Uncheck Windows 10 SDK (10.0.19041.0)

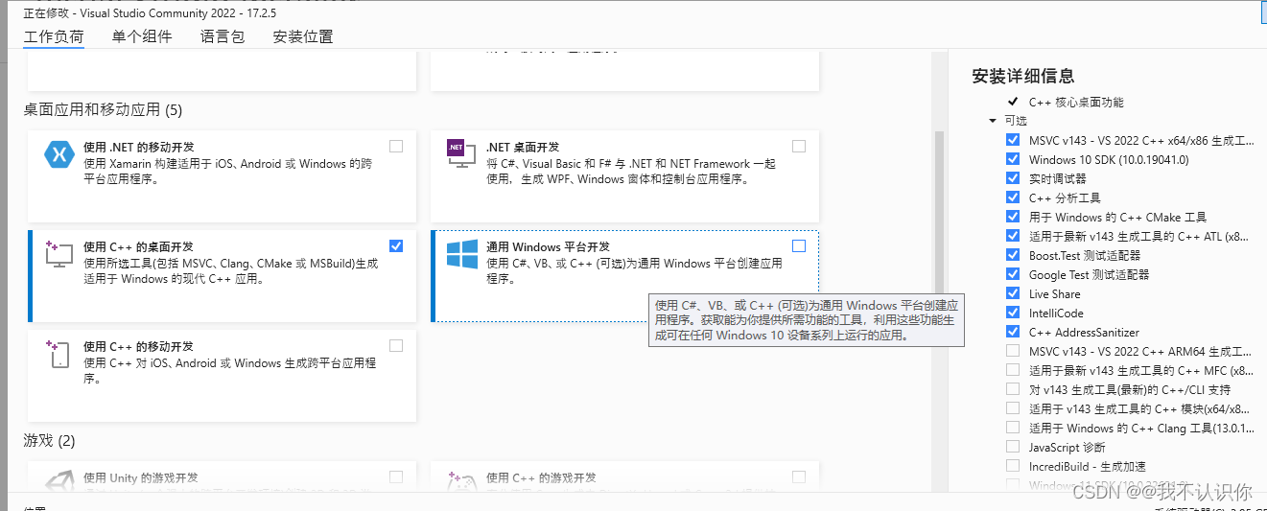click(x=1013, y=159)
